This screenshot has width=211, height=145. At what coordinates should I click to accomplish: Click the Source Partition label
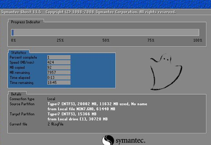(22, 104)
